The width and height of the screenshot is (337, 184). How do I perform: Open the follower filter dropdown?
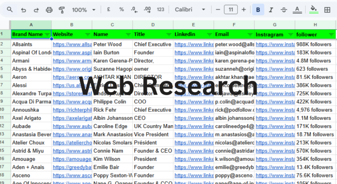click(331, 35)
